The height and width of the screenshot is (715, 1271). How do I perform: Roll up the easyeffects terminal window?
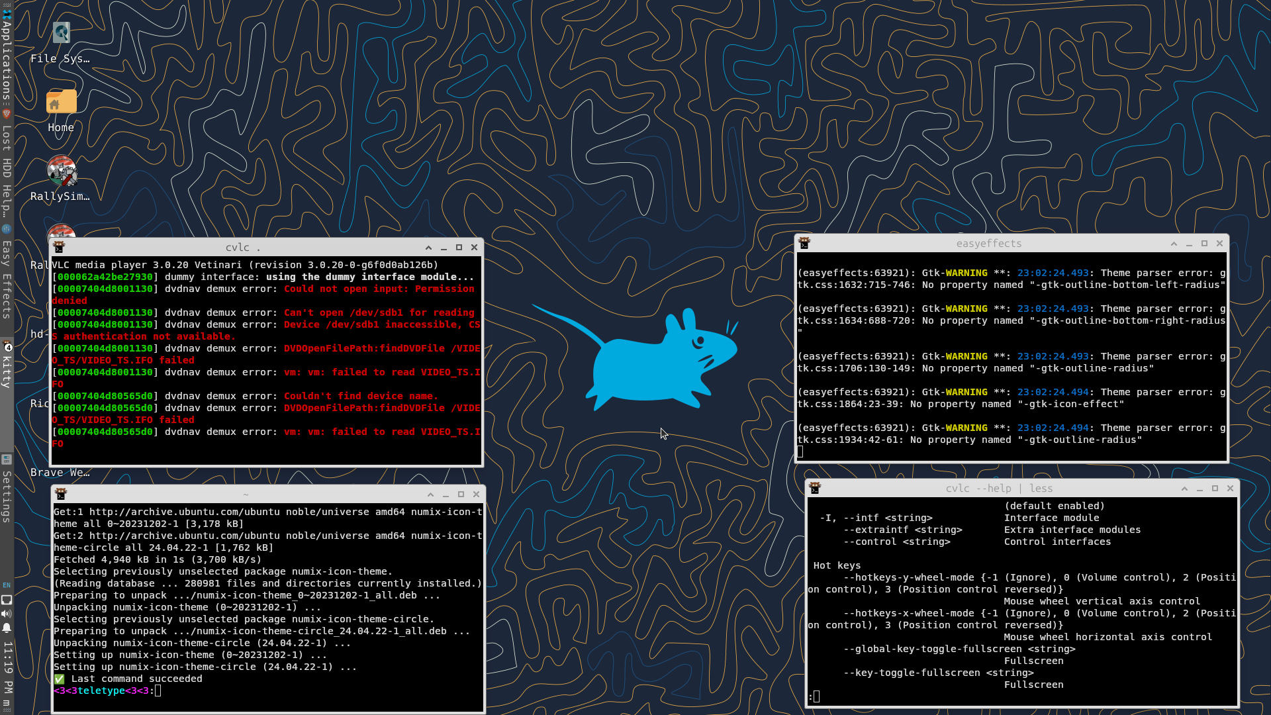coord(1174,244)
